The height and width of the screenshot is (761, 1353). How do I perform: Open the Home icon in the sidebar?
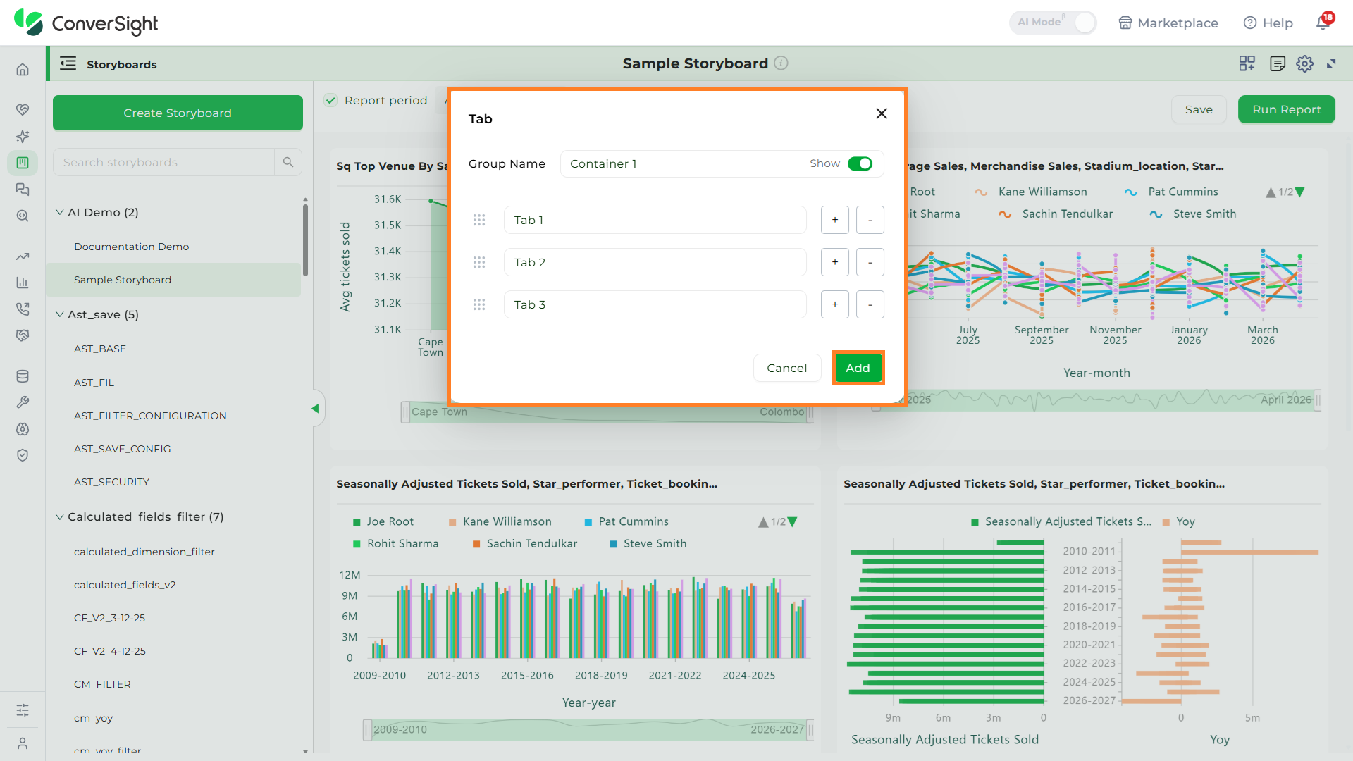click(23, 70)
